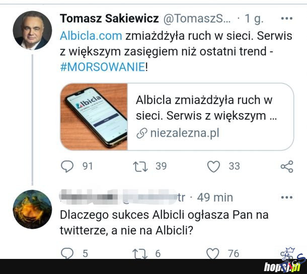Open the Albicla.com link
Image resolution: width=307 pixels, height=274 pixels.
(x=91, y=36)
